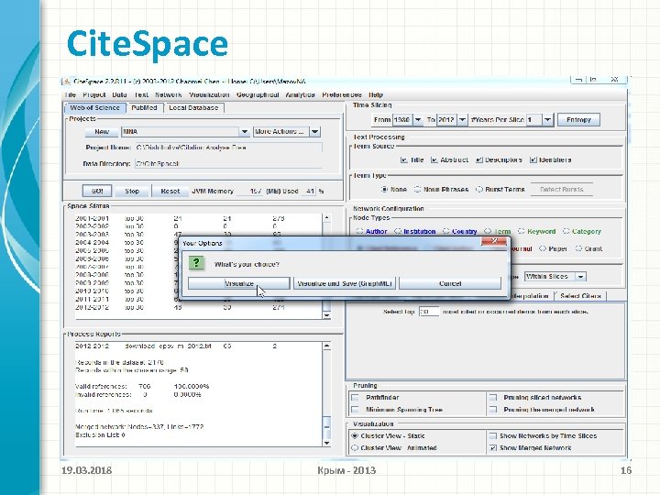The width and height of the screenshot is (660, 495).
Task: Open the Preferences menu
Action: [342, 94]
